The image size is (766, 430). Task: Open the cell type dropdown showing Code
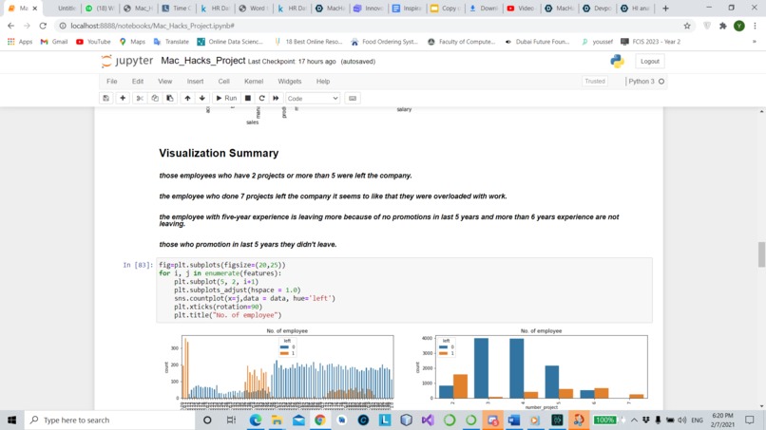312,98
